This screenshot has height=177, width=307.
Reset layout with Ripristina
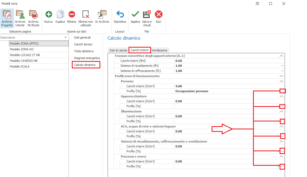[x=120, y=14]
